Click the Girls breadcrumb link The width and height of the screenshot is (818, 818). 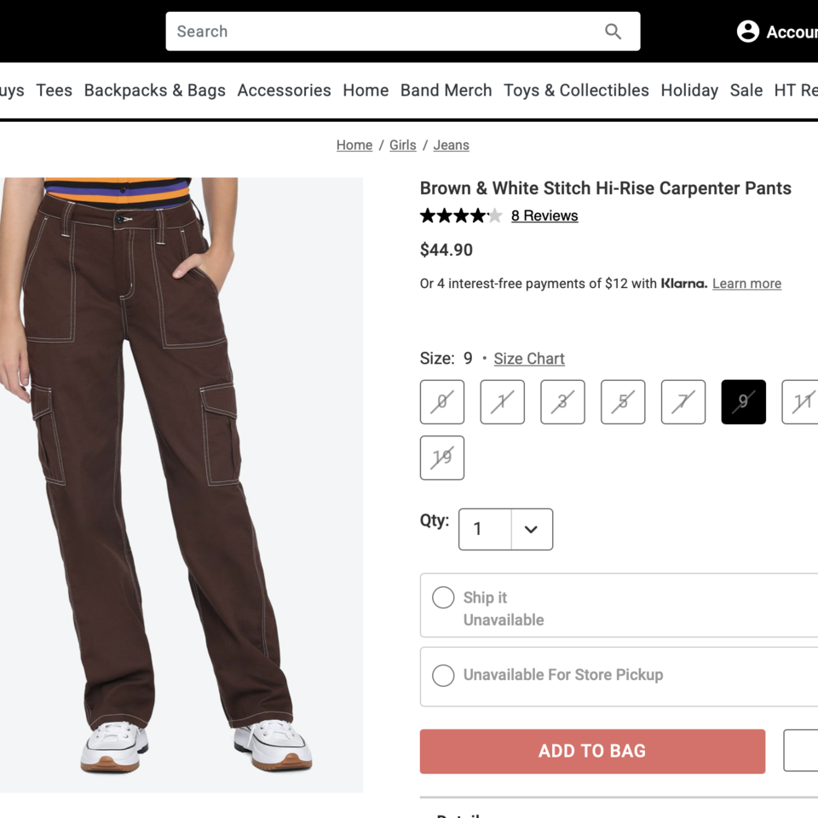[402, 145]
